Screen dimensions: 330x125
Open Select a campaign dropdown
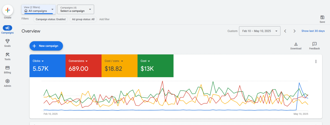click(x=76, y=9)
